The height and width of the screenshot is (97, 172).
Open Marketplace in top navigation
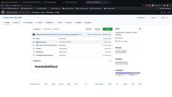point(50,12)
